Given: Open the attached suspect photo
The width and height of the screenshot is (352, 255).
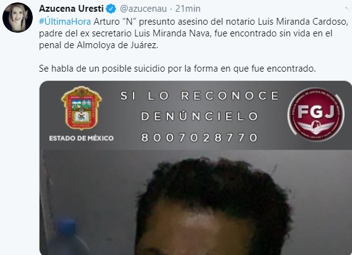Looking at the screenshot, I should (x=196, y=168).
